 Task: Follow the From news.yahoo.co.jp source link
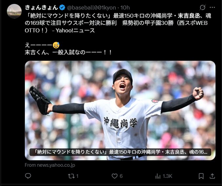click(x=50, y=165)
